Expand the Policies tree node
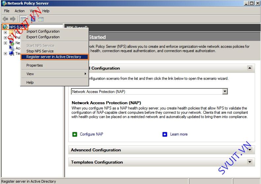The height and width of the screenshot is (184, 261). pyautogui.click(x=5, y=38)
